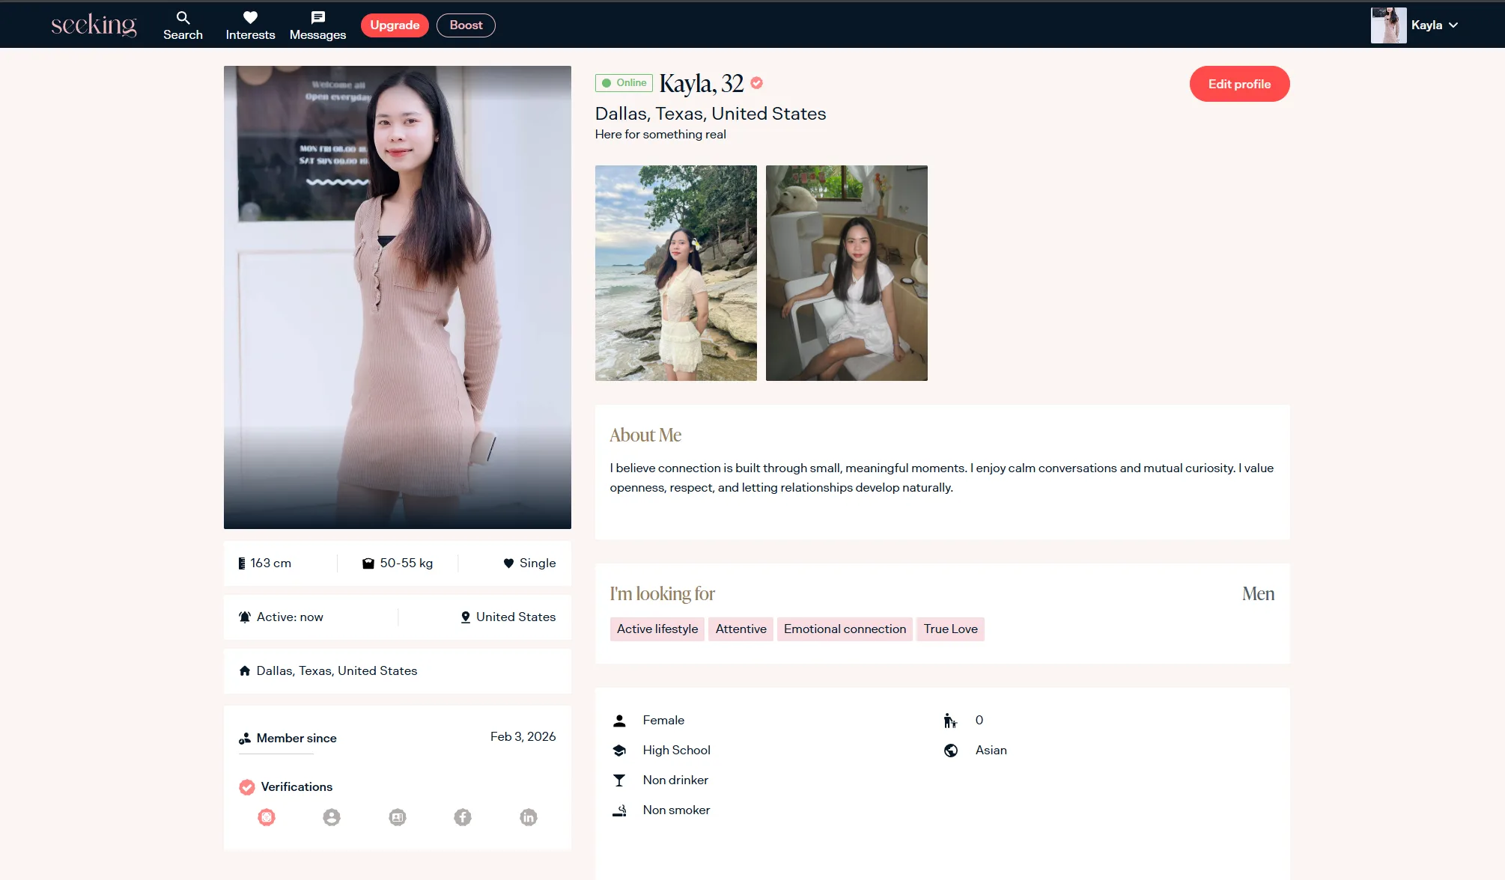Click the account avatar in the header
Image resolution: width=1505 pixels, height=880 pixels.
[x=1388, y=25]
